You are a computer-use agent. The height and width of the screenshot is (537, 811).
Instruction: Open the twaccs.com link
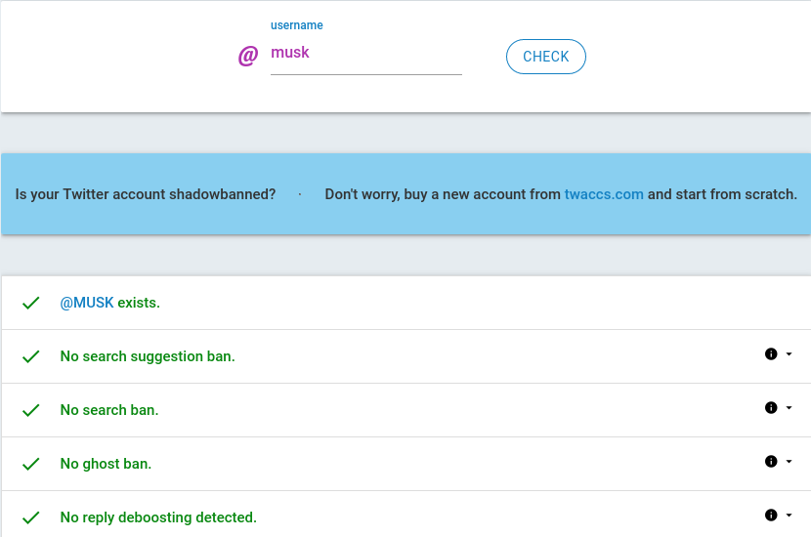tap(604, 194)
